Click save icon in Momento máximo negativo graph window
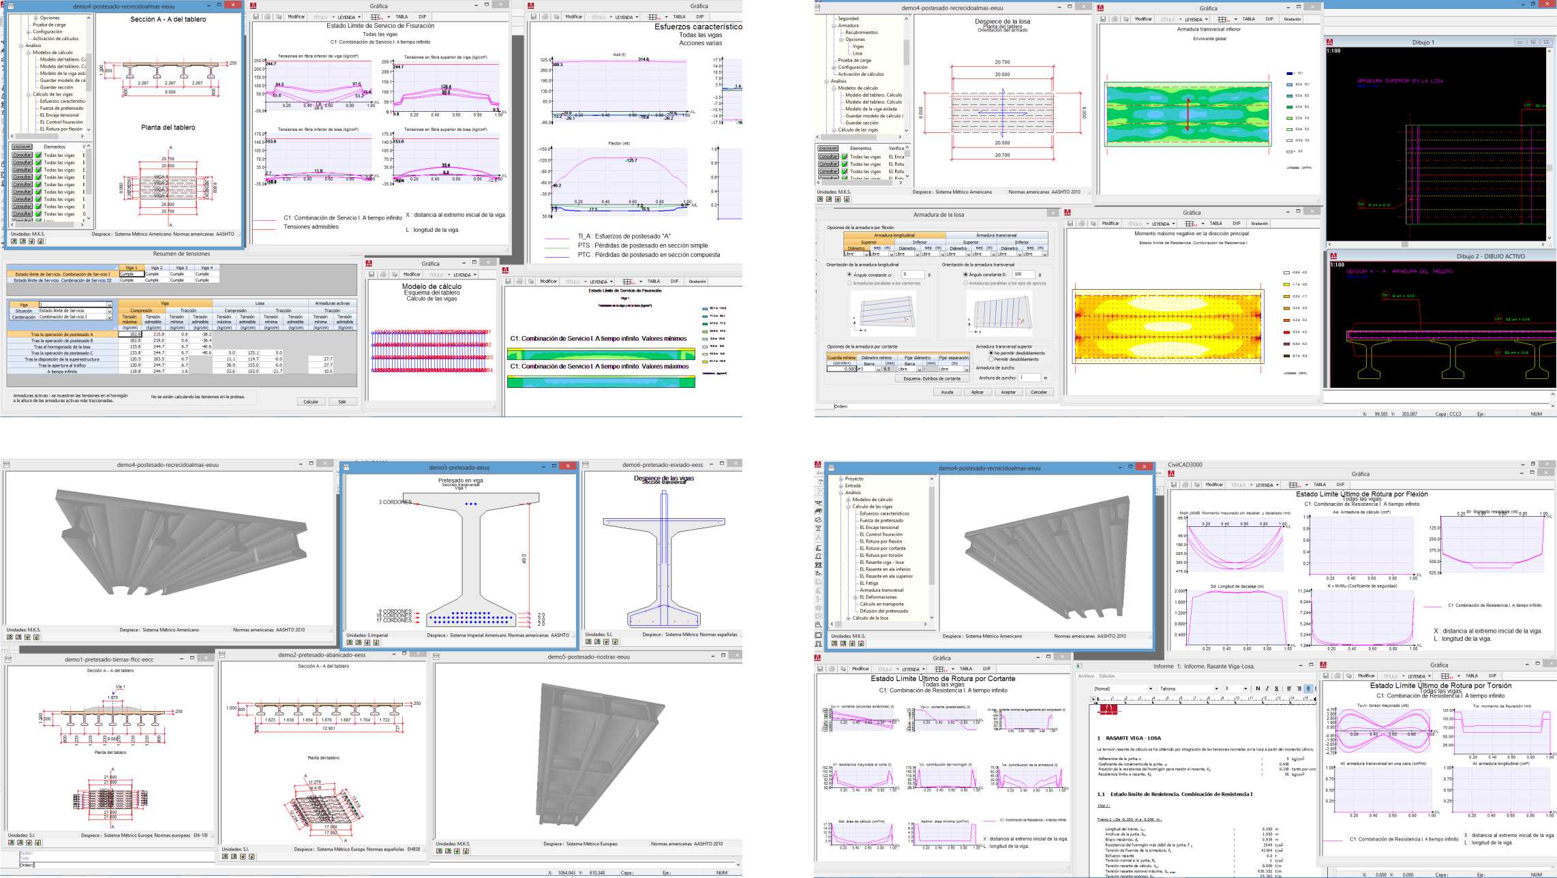Viewport: 1557px width, 878px height. click(1071, 224)
